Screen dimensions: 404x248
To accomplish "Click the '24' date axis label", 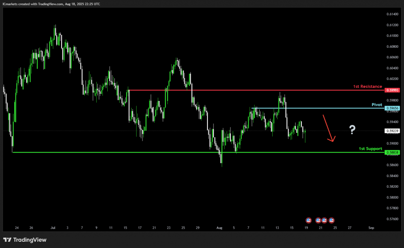I will [x=17, y=227].
